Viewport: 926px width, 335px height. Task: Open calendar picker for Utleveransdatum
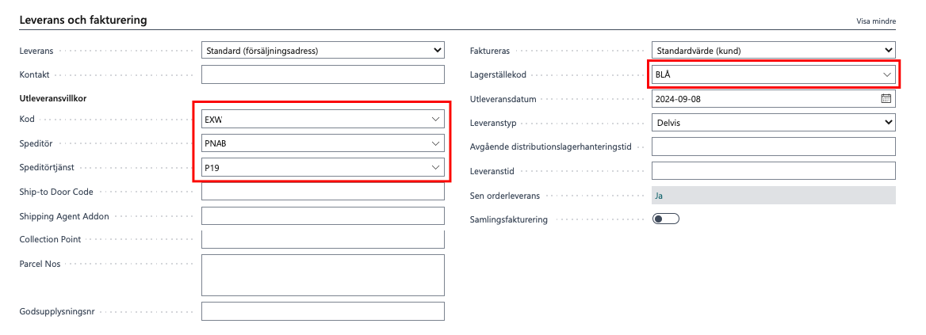coord(886,99)
